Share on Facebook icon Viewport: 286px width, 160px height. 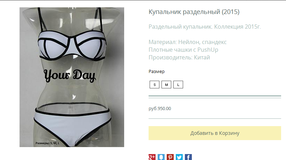click(x=188, y=157)
